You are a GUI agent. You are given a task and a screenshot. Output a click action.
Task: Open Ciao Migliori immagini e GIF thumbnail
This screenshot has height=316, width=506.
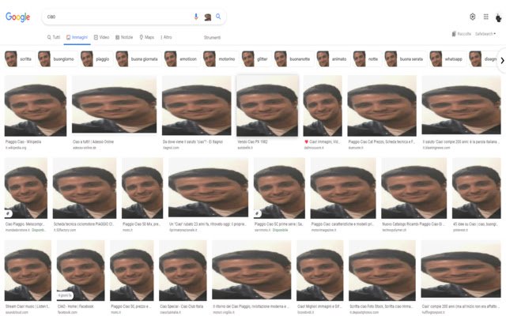tap(320, 270)
